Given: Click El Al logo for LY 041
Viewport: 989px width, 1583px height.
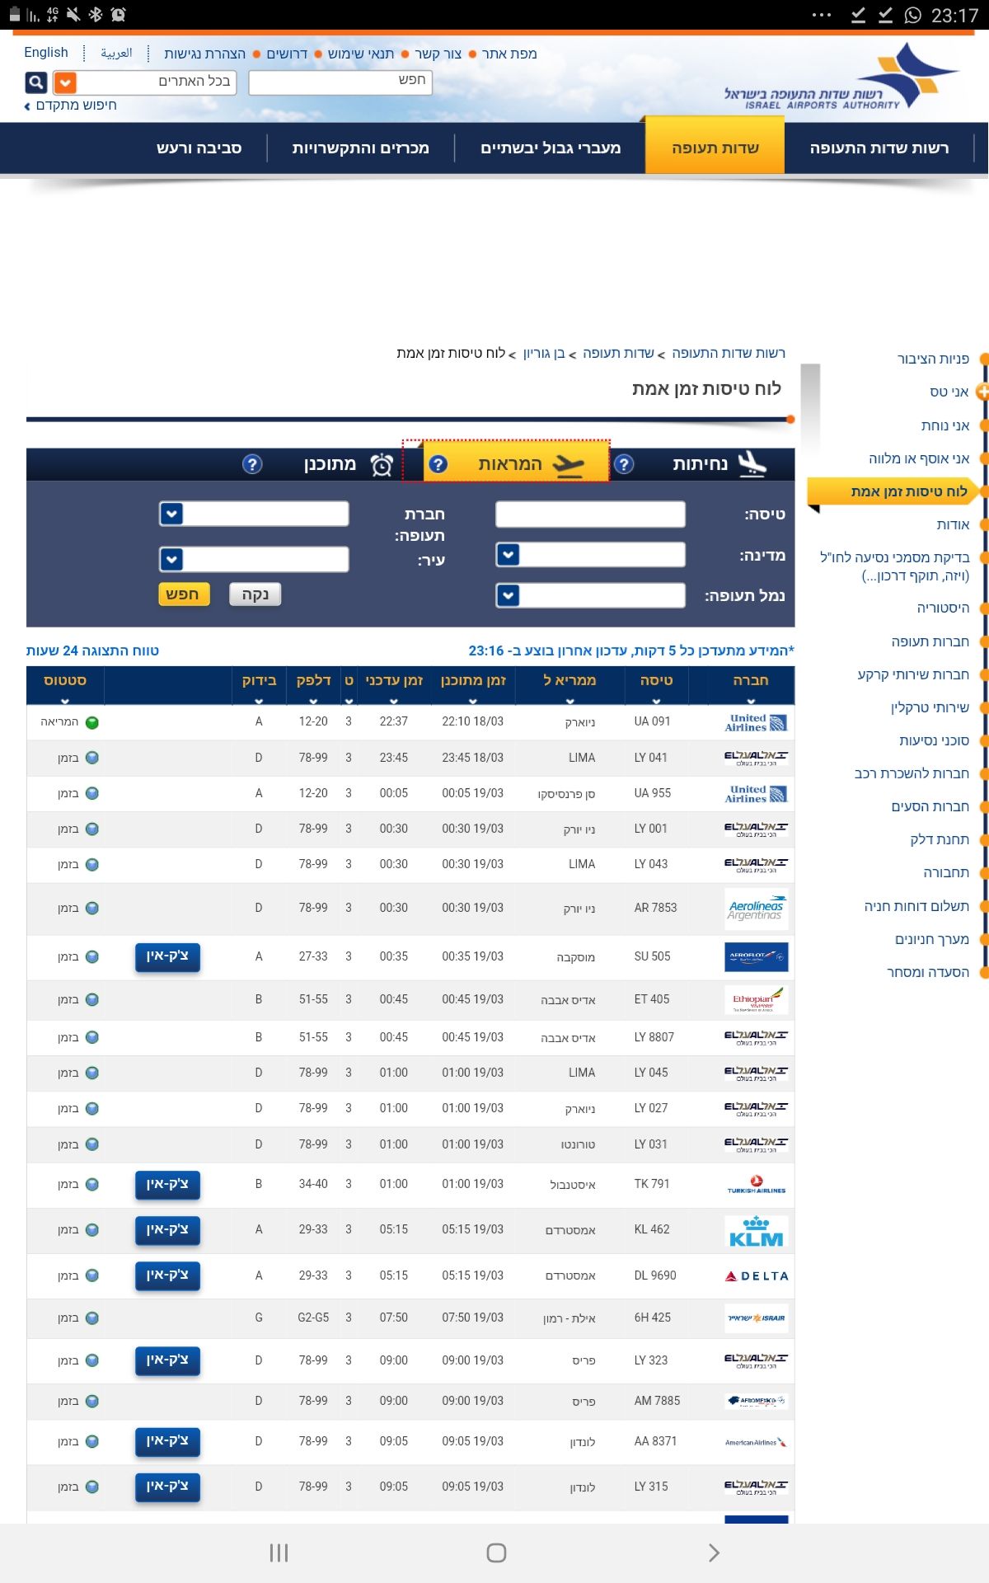Looking at the screenshot, I should pyautogui.click(x=756, y=758).
